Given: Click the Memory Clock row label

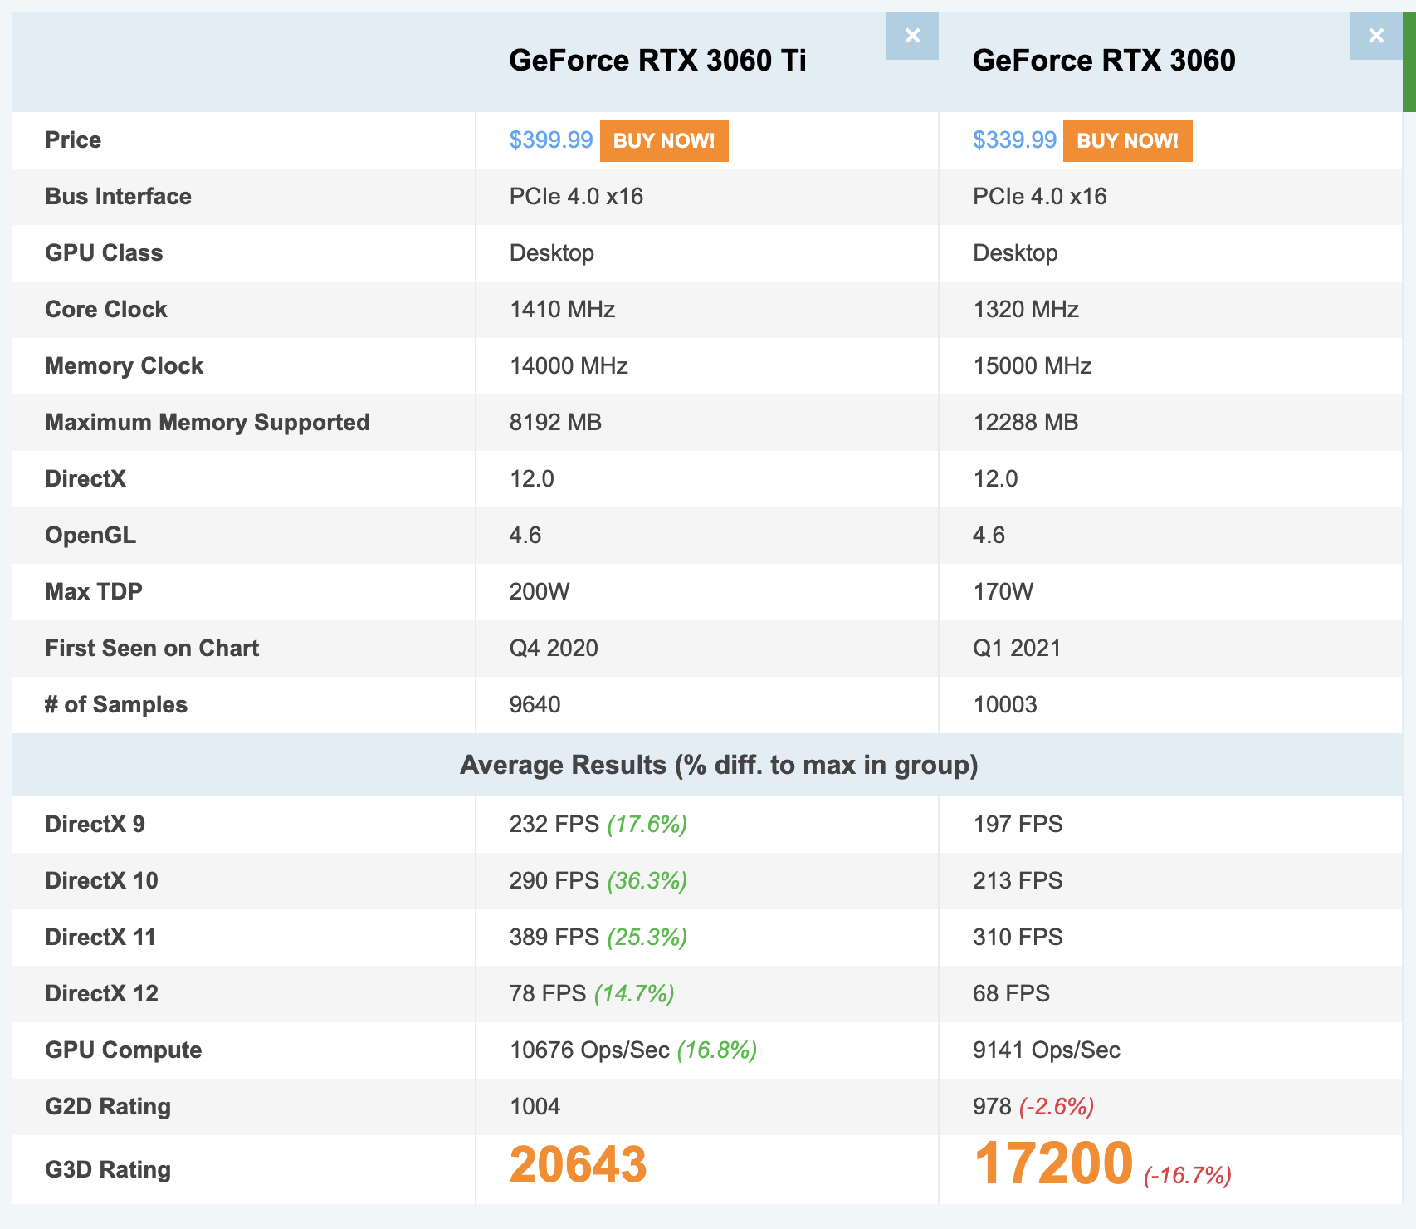Looking at the screenshot, I should point(124,365).
